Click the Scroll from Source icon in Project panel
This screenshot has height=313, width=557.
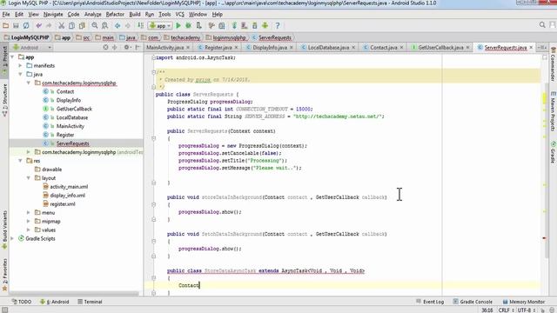105,47
